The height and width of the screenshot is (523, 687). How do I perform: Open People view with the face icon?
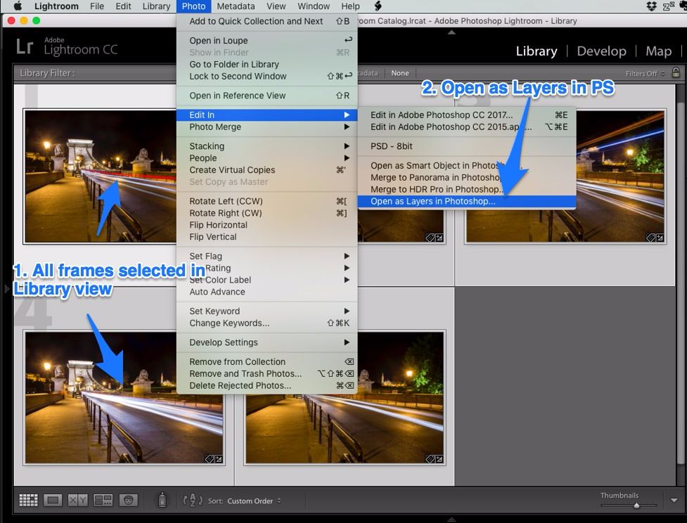point(128,500)
